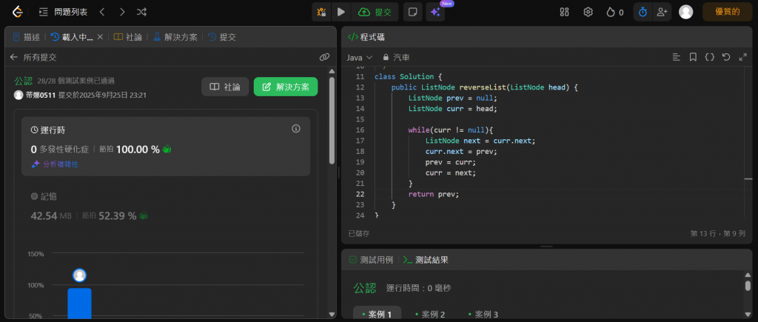Click the bookmark icon in editor
758x322 pixels.
tap(693, 57)
